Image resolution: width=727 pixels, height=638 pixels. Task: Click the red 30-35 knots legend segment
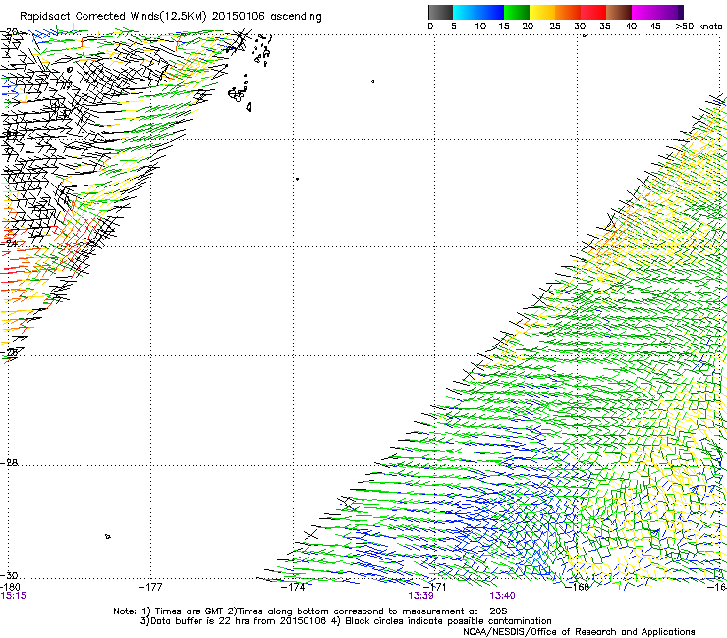(593, 12)
